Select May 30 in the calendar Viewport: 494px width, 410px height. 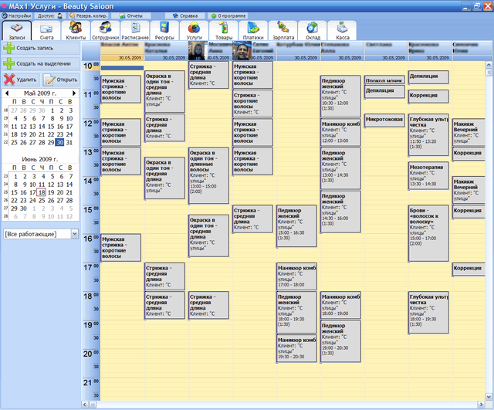click(60, 142)
